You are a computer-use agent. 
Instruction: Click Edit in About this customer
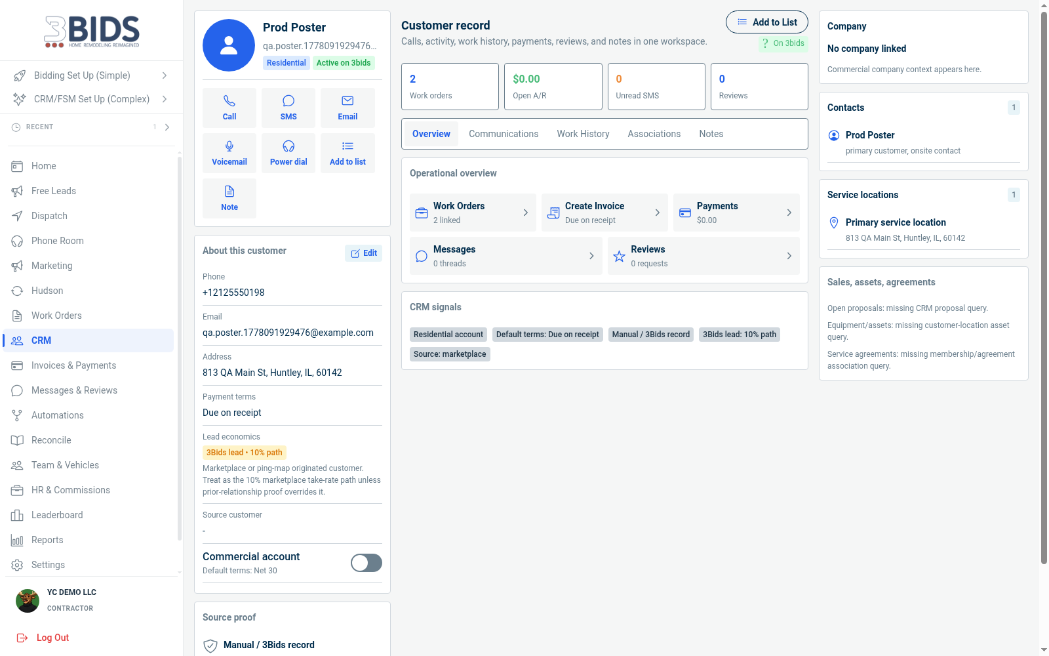(363, 253)
